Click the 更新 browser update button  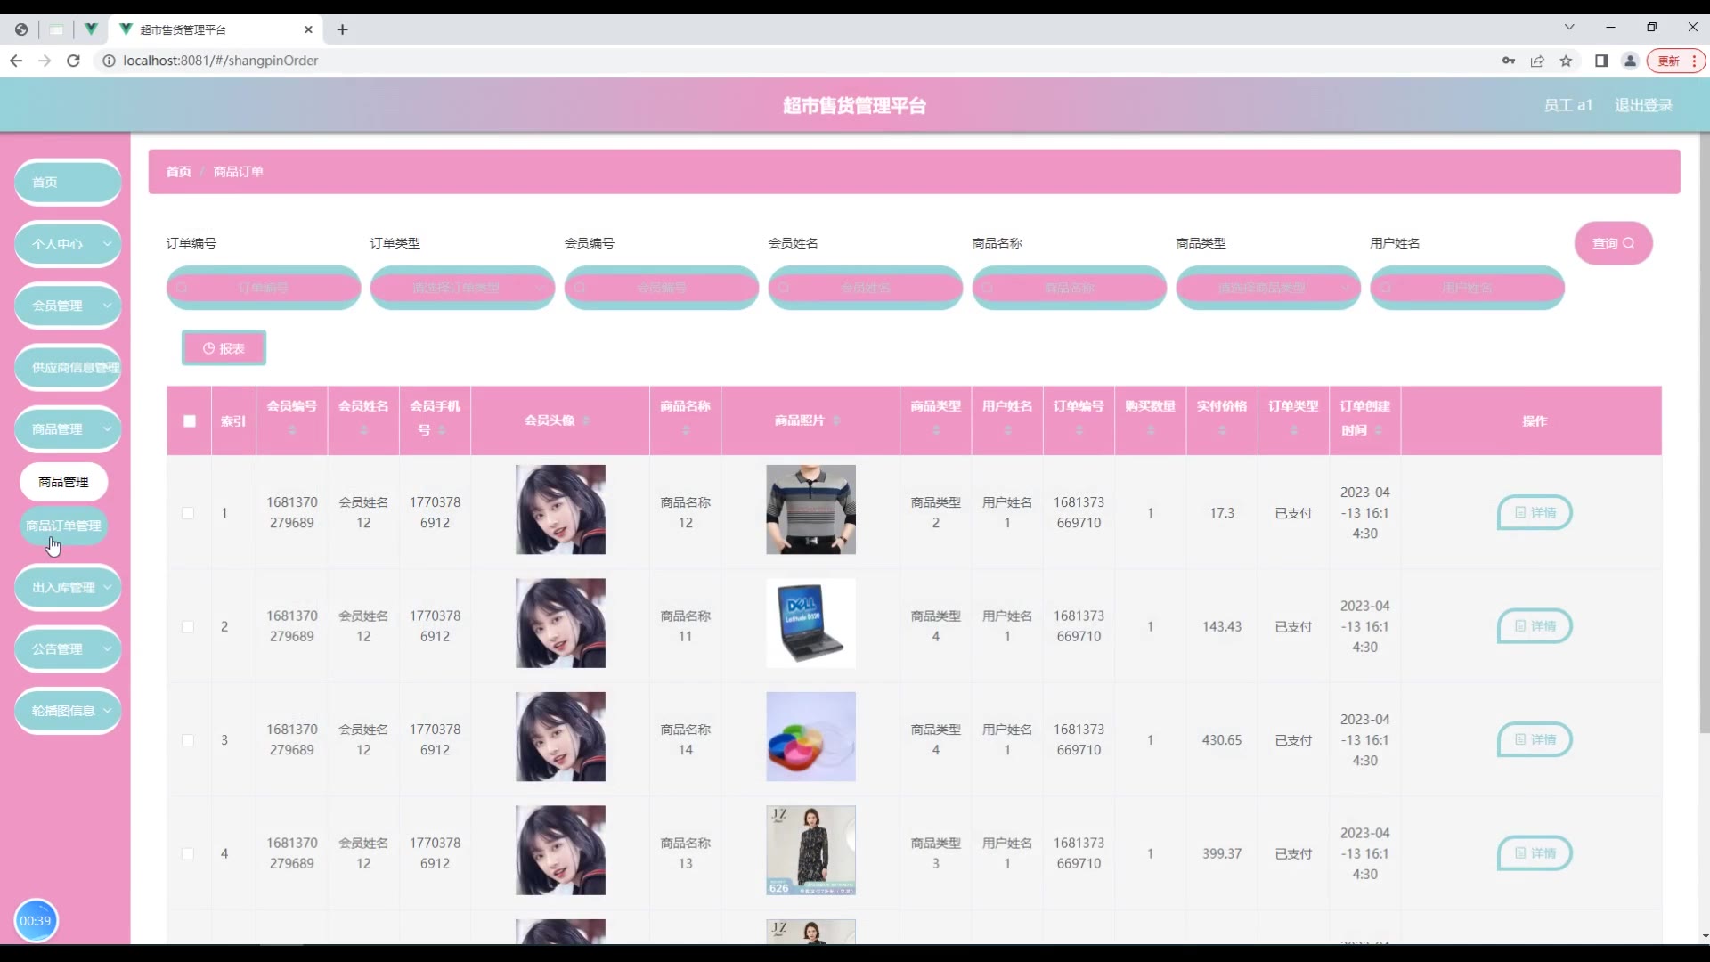coord(1676,61)
